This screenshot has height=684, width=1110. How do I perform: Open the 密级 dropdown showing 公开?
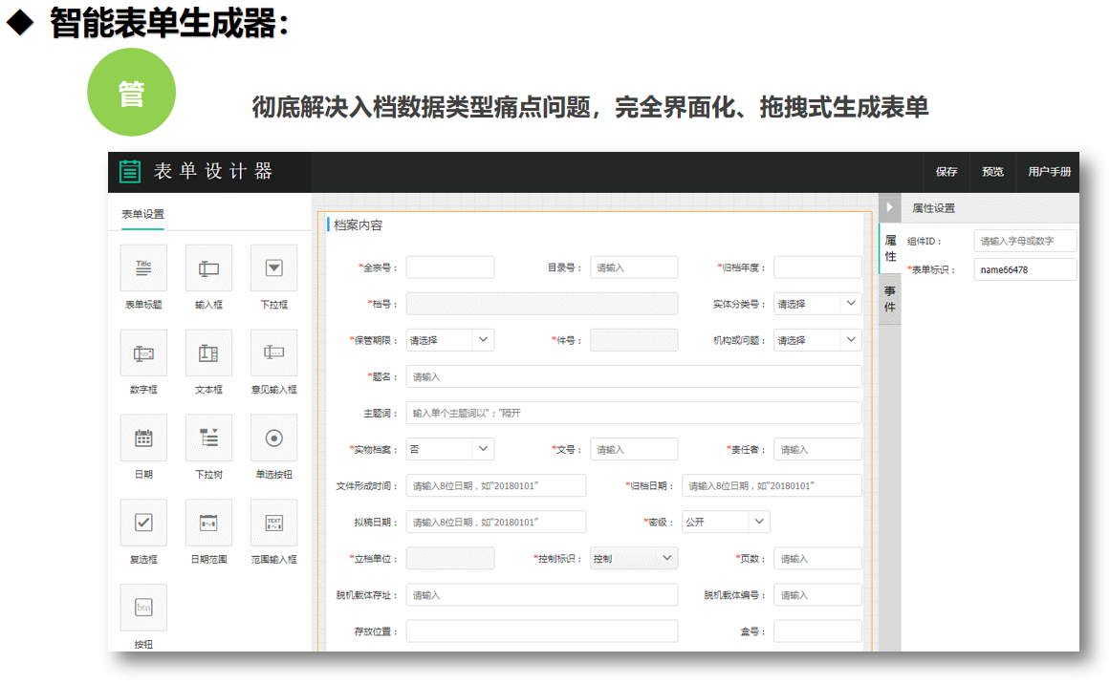click(725, 522)
